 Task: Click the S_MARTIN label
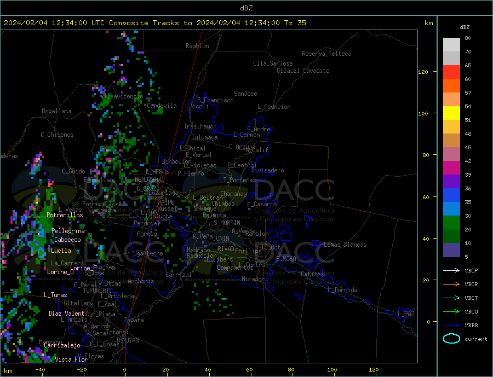(227, 223)
